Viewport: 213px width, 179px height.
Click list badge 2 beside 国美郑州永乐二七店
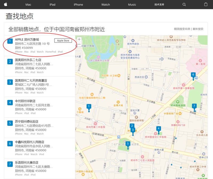pyautogui.click(x=10, y=61)
